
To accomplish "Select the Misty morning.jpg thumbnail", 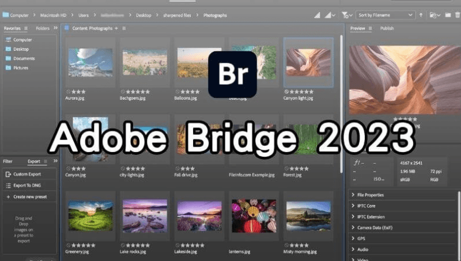I will pyautogui.click(x=308, y=216).
